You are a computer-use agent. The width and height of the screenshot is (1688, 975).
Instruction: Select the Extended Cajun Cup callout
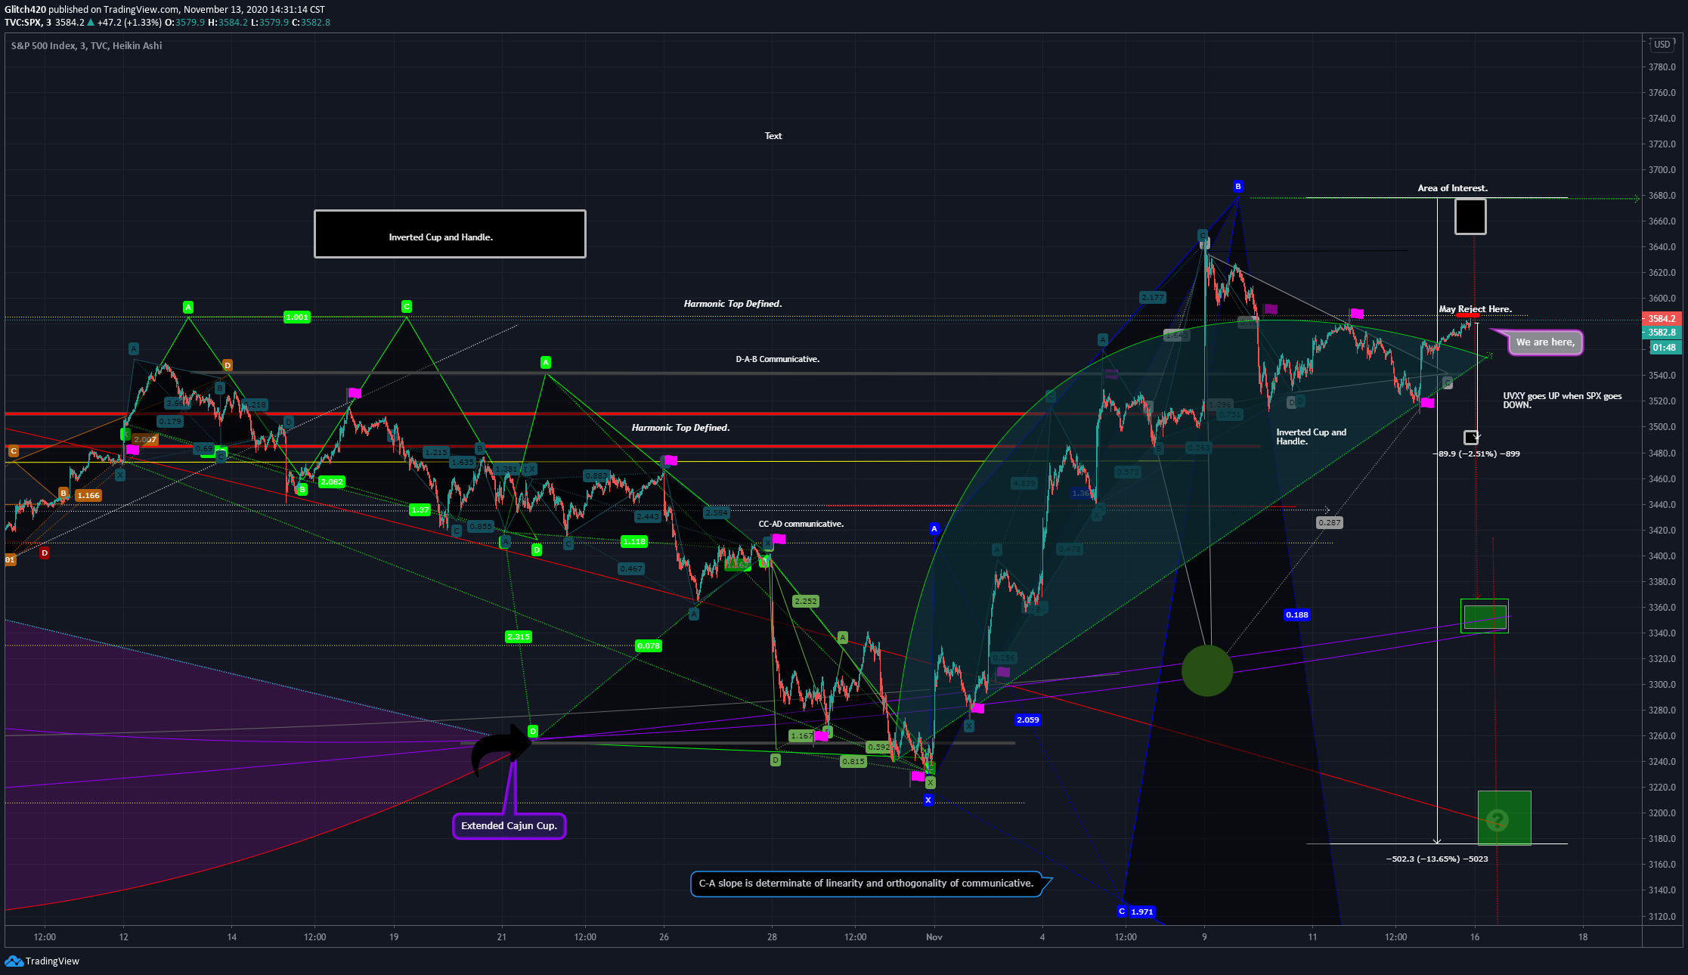click(x=509, y=825)
